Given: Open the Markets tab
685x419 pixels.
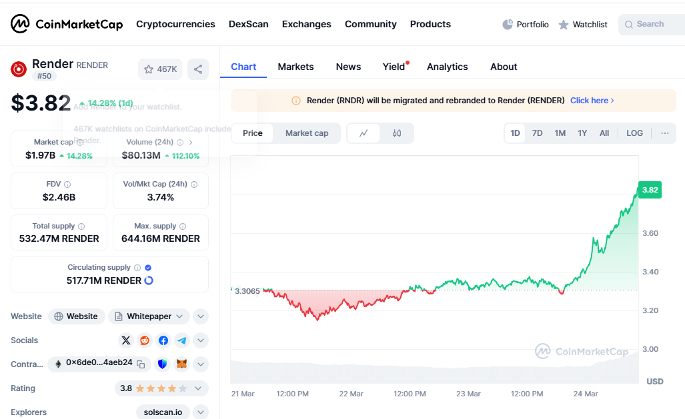Looking at the screenshot, I should tap(295, 67).
